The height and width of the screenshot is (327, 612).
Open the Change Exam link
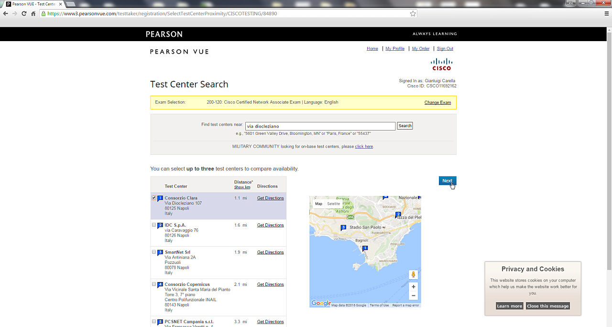[x=437, y=102]
